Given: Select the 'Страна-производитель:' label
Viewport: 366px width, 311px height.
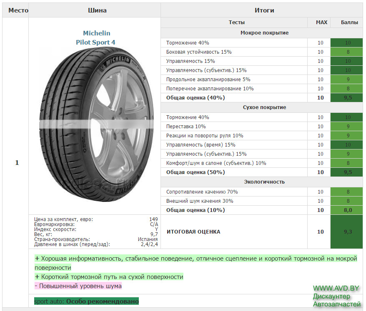Looking at the screenshot, I should [62, 239].
